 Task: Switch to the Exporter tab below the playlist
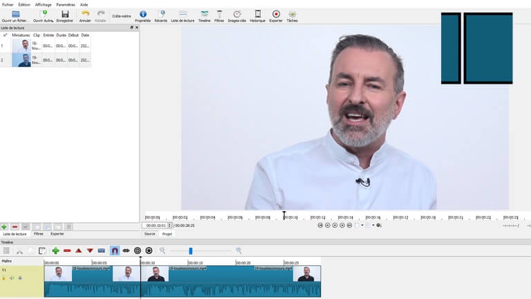pos(57,234)
